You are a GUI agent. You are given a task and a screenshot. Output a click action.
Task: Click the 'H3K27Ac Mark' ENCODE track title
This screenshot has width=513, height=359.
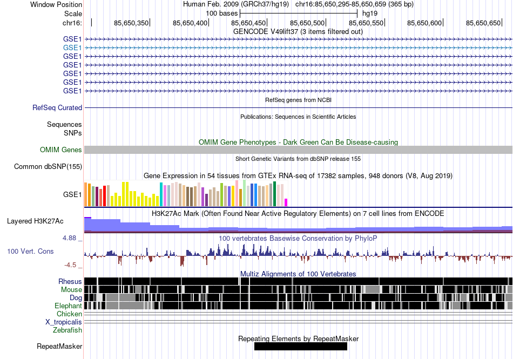tap(298, 214)
